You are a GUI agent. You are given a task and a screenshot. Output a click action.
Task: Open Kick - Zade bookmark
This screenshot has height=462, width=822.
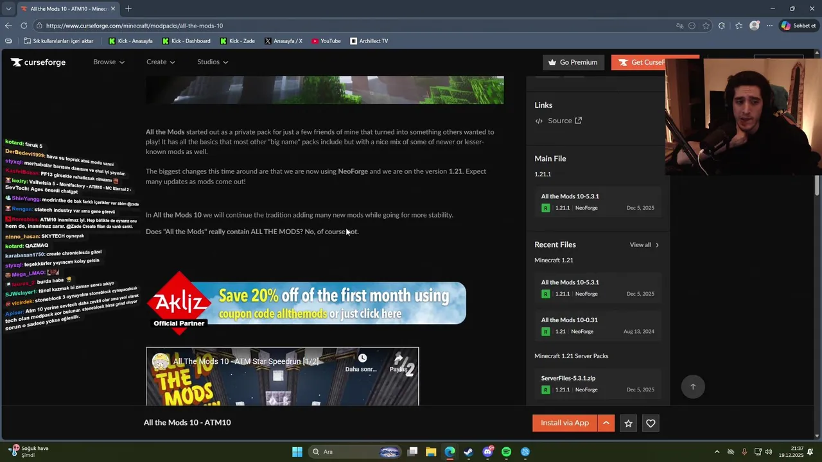[237, 41]
